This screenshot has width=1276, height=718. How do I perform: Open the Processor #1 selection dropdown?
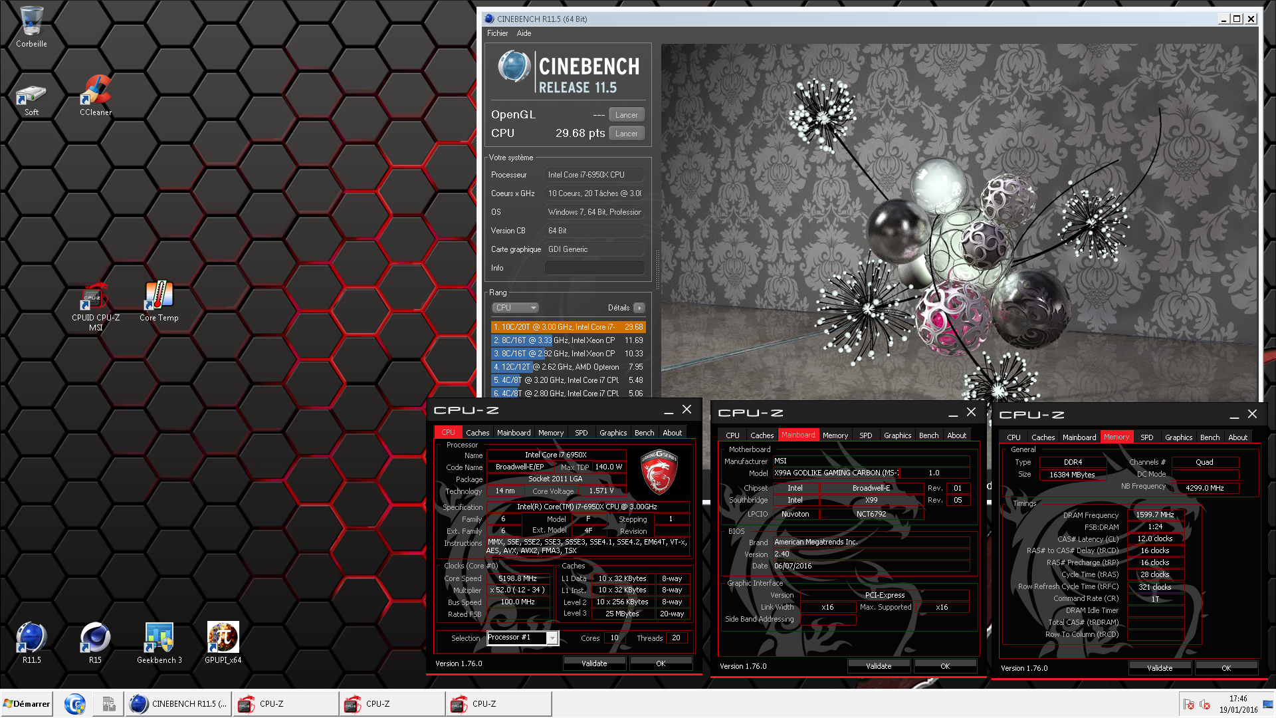(x=522, y=638)
